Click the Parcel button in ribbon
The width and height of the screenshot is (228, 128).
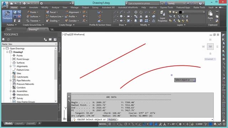pos(52,12)
